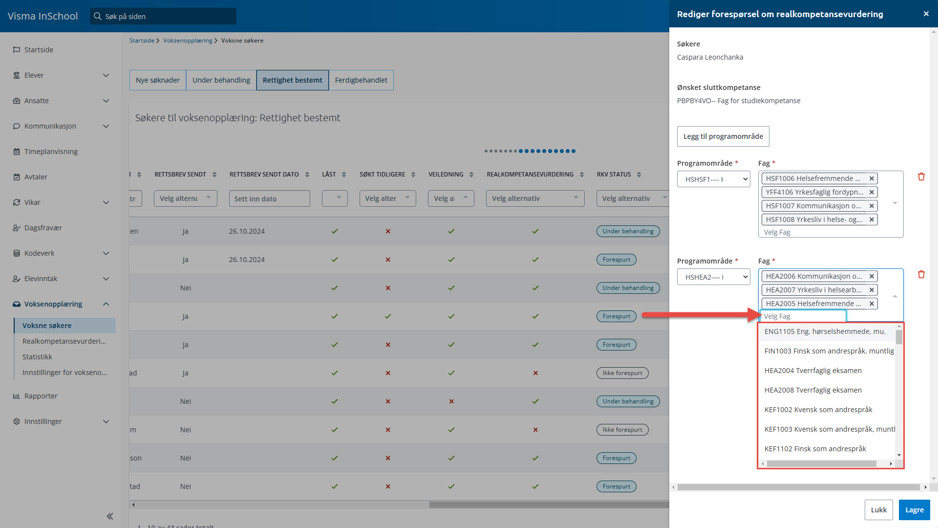This screenshot has height=528, width=938.
Task: Remove HSF1008 Yrkesliv tag
Action: (872, 220)
